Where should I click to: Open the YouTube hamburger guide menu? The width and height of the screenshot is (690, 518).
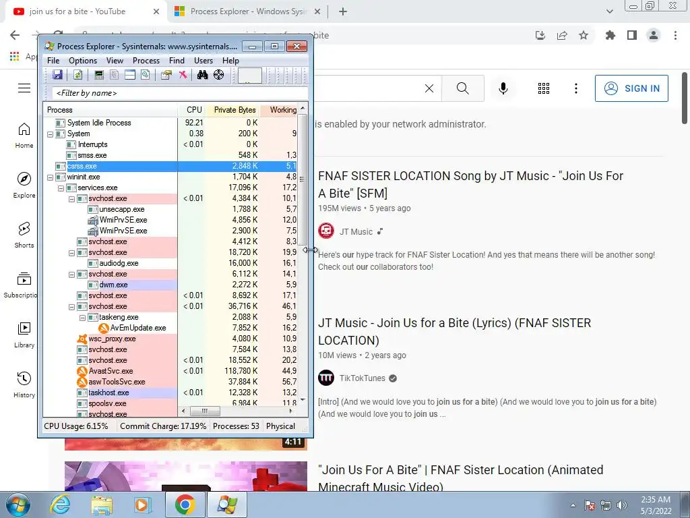click(x=24, y=88)
